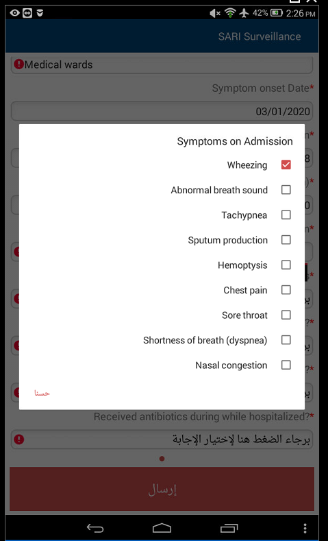Image resolution: width=328 pixels, height=541 pixels.
Task: Tap the airplane mode status icon
Action: (244, 13)
